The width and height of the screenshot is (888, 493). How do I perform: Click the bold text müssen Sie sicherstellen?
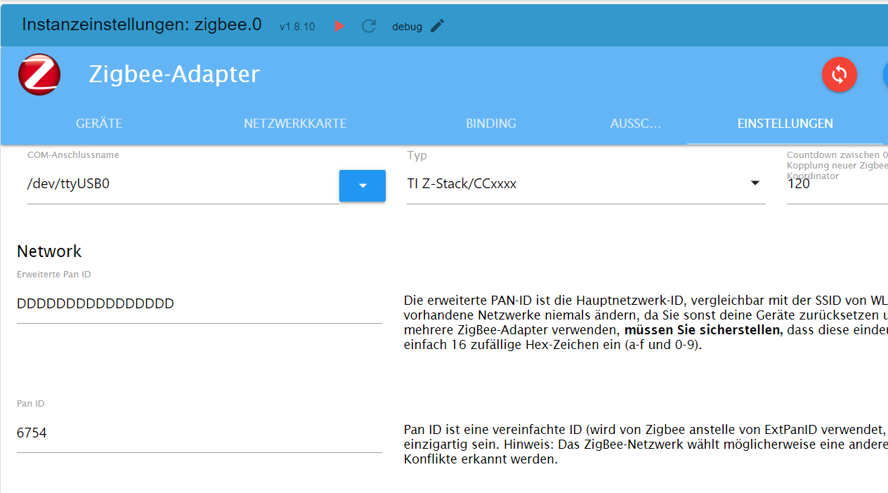tap(703, 329)
